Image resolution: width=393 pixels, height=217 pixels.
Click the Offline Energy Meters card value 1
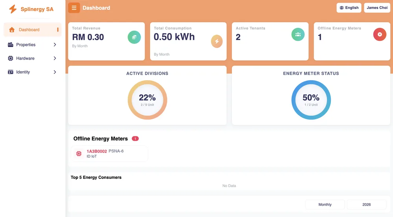[320, 37]
